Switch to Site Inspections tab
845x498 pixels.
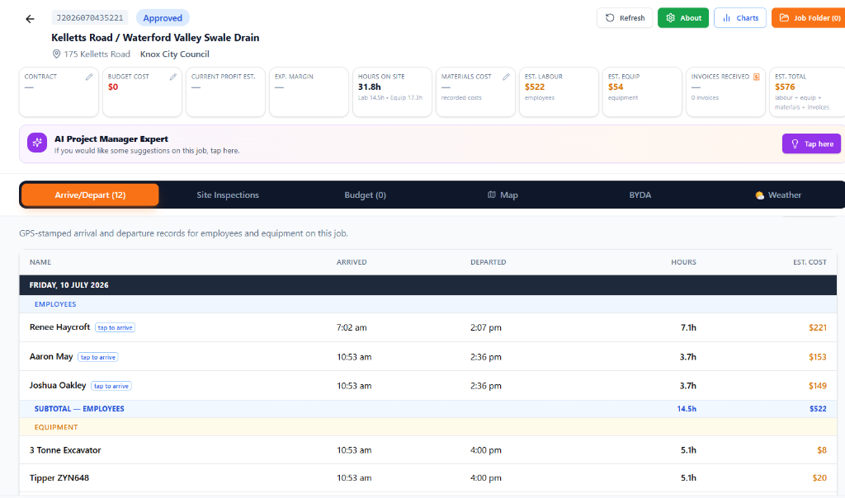click(228, 195)
